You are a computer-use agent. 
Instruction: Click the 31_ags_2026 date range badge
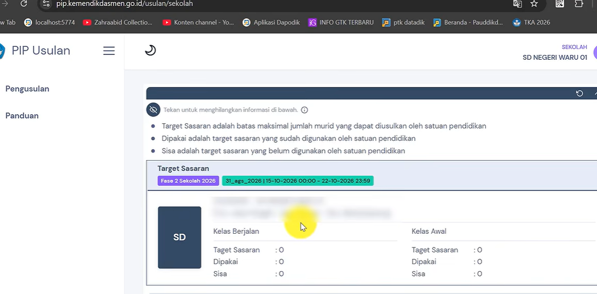[x=298, y=181]
